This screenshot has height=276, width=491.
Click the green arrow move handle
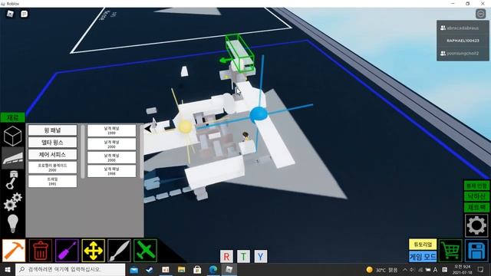[x=225, y=61]
